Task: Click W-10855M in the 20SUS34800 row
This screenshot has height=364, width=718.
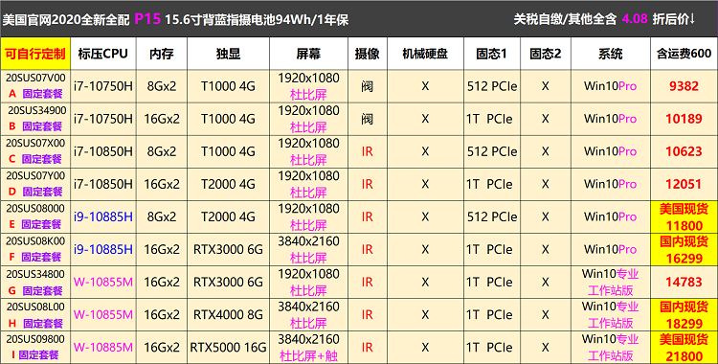Action: (103, 282)
